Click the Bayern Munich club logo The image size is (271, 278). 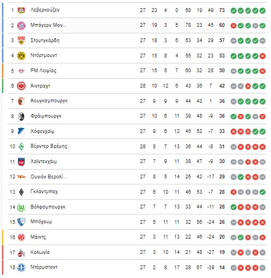(21, 26)
